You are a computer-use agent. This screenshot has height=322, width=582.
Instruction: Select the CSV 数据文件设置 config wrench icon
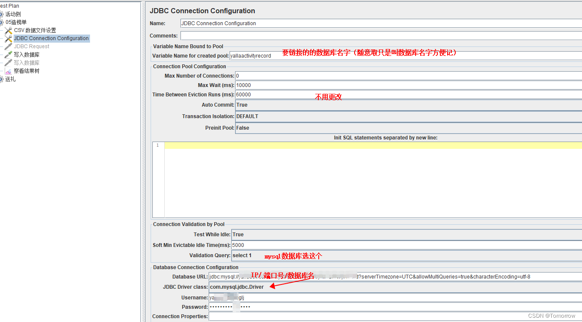[8, 30]
